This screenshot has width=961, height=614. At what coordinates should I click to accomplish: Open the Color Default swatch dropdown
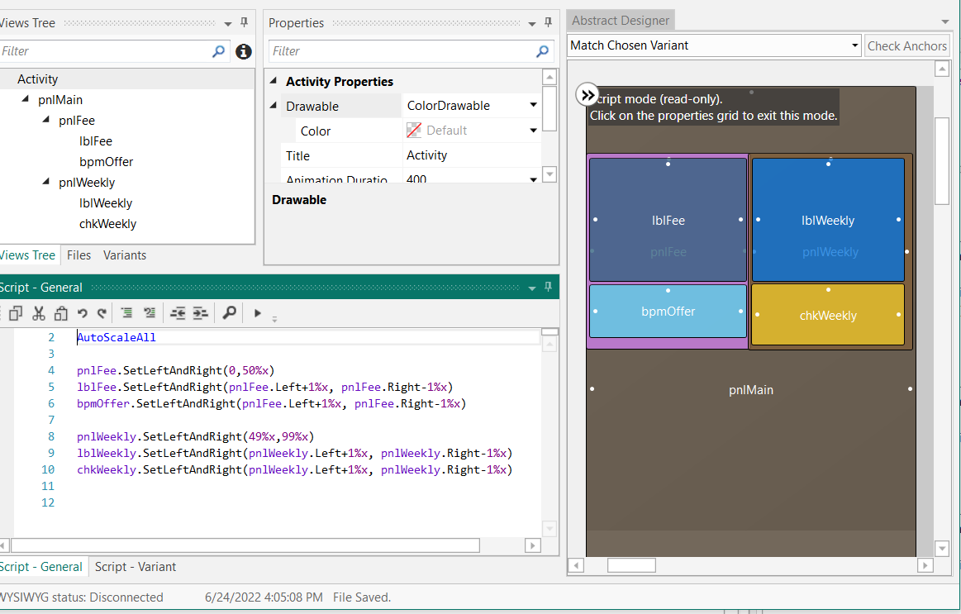pos(533,131)
